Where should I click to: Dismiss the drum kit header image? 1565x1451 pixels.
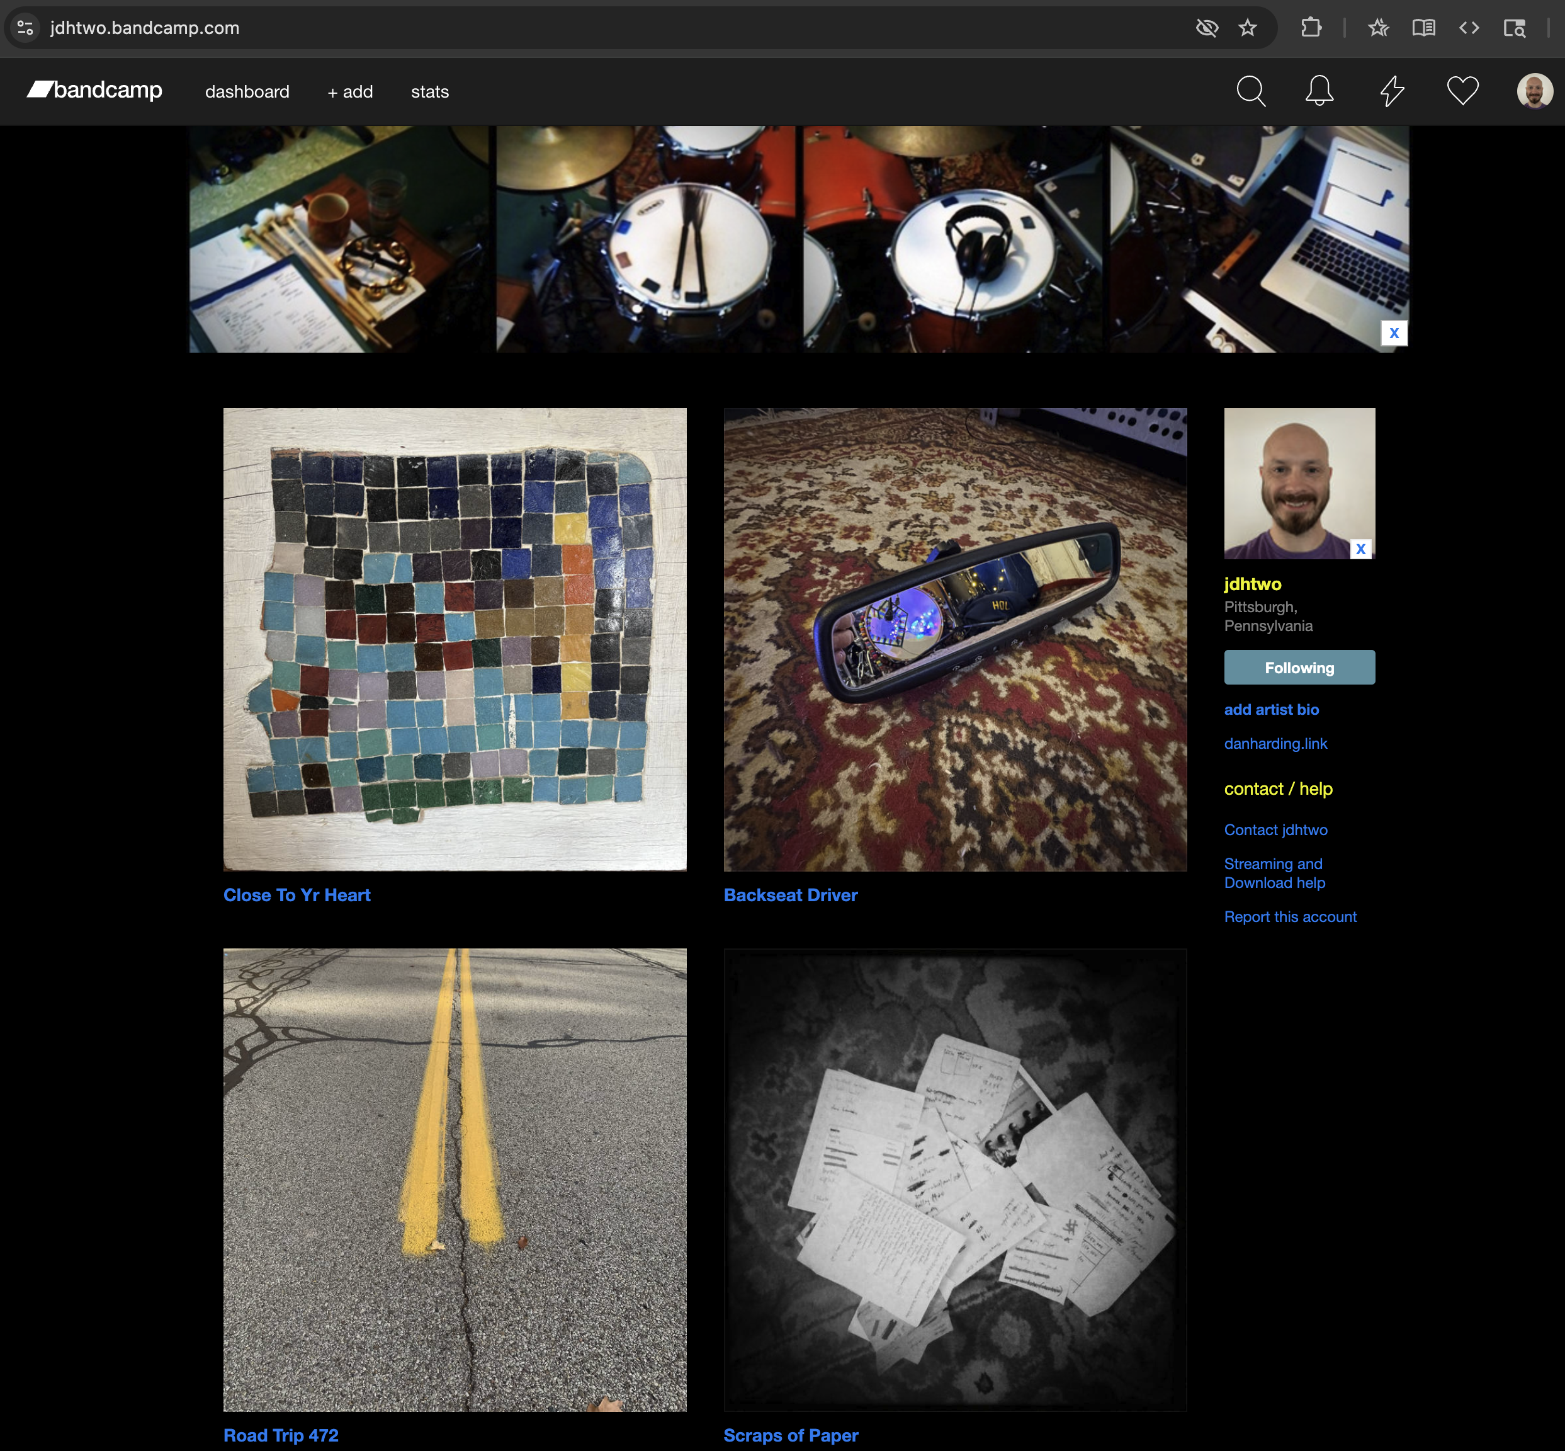coord(1393,333)
